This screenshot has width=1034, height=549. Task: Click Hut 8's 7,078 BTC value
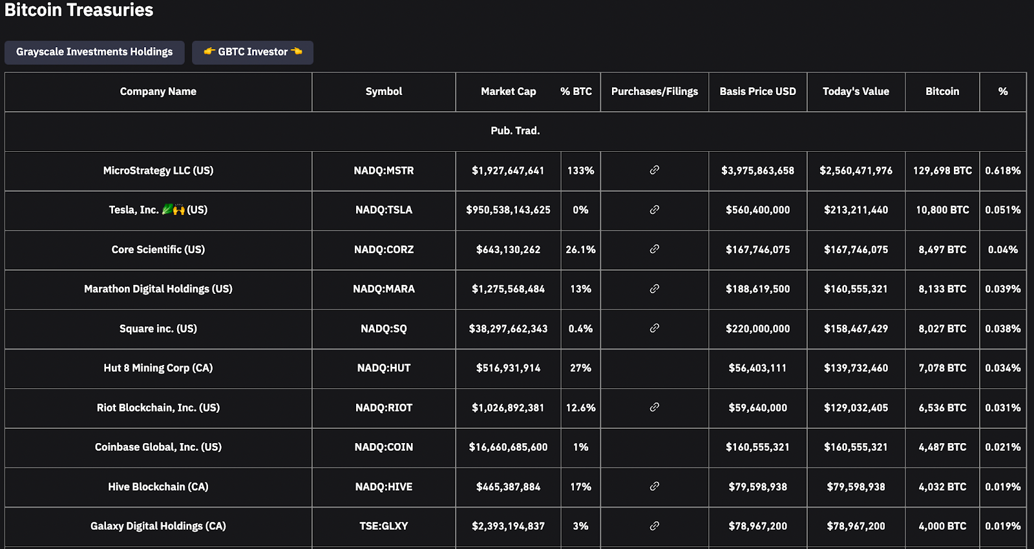coord(942,368)
